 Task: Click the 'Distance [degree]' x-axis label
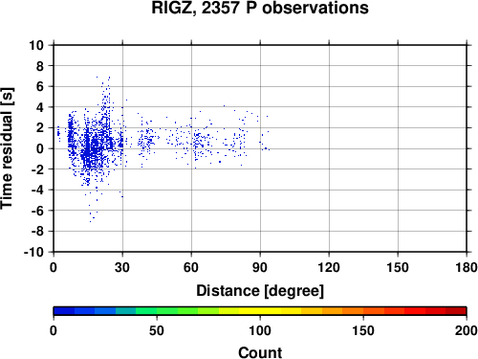tap(260, 291)
